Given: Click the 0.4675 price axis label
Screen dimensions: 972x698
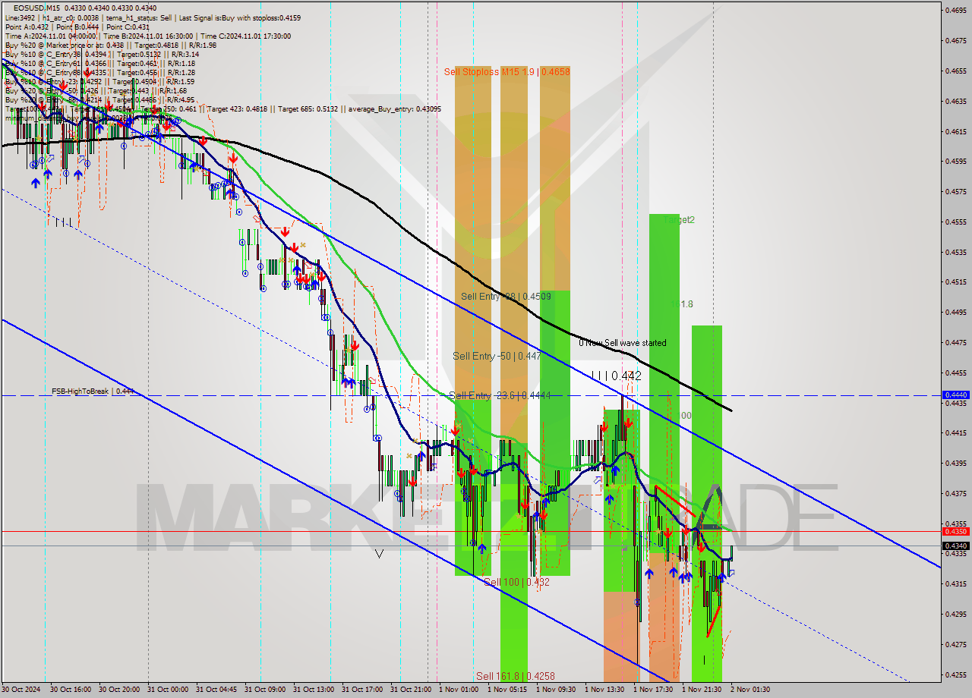Looking at the screenshot, I should pyautogui.click(x=955, y=41).
